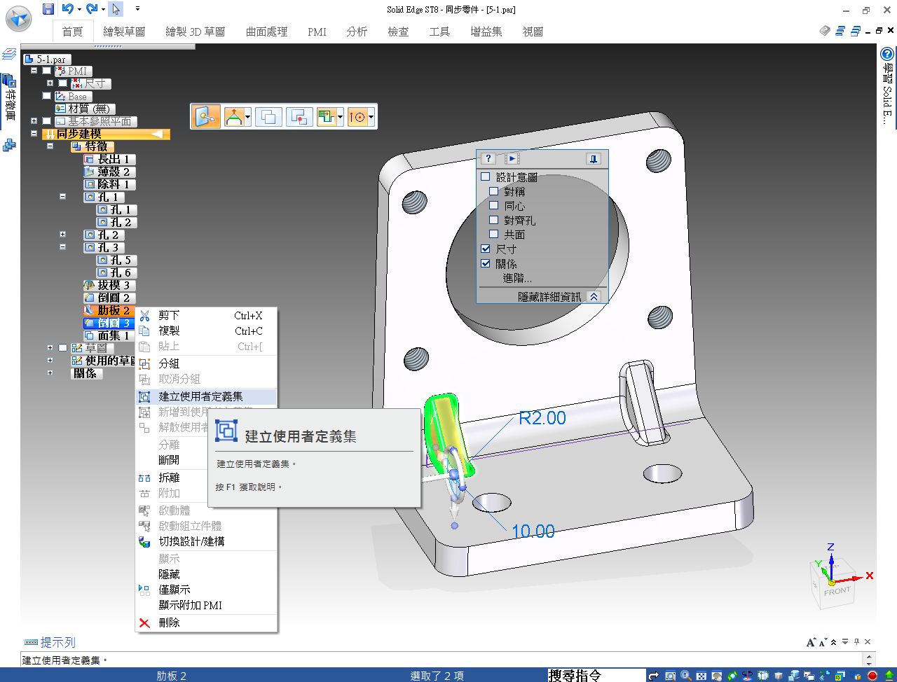Enable the 對稱 checkbox
Image resolution: width=897 pixels, height=682 pixels.
point(493,191)
